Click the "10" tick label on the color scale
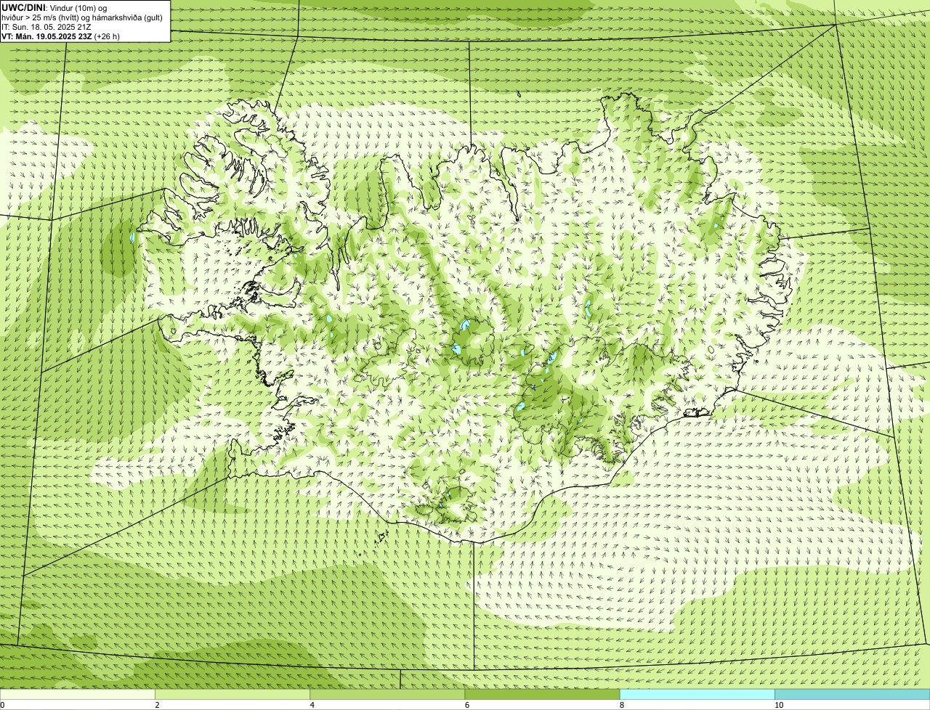 tap(778, 705)
